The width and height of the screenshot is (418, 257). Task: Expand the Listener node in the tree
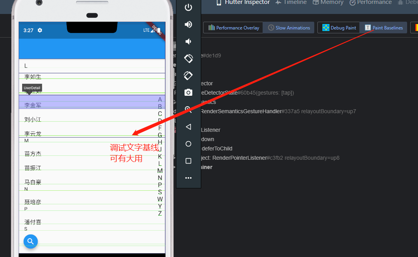[211, 130]
